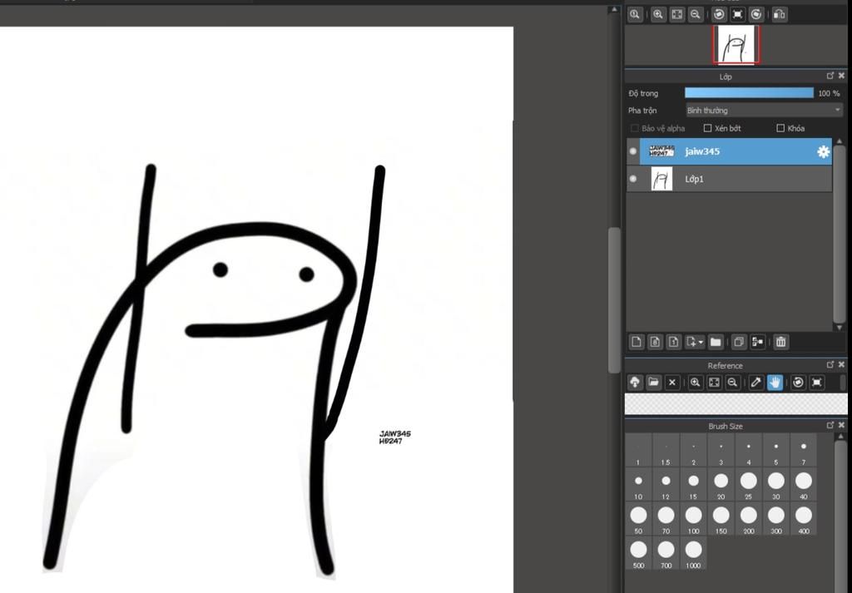Rotate canvas left in navigator
The width and height of the screenshot is (852, 593).
coord(720,15)
